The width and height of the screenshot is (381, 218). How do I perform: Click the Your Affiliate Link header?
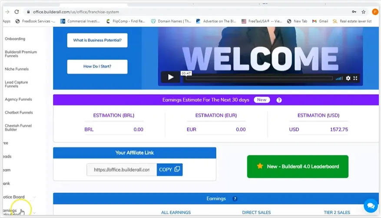(135, 153)
